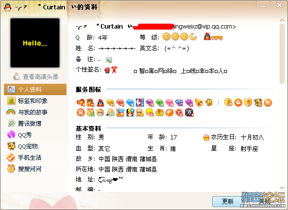Screen dimensions: 288x210
Task: Click the blue diamond service icon
Action: click(130, 103)
